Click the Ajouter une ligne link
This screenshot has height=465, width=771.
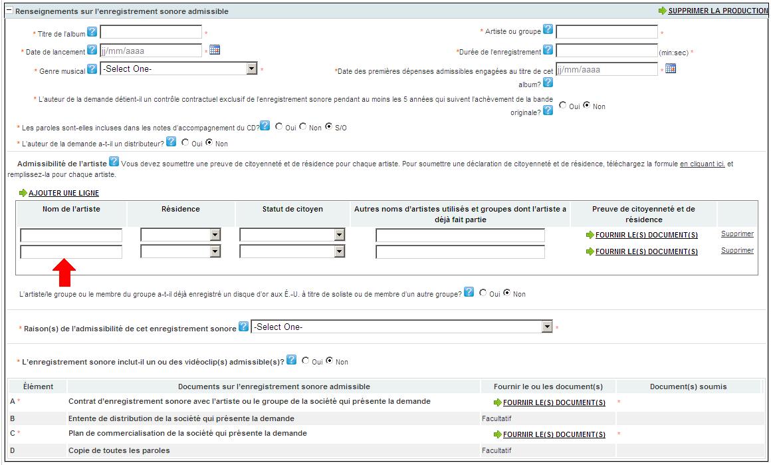click(64, 193)
